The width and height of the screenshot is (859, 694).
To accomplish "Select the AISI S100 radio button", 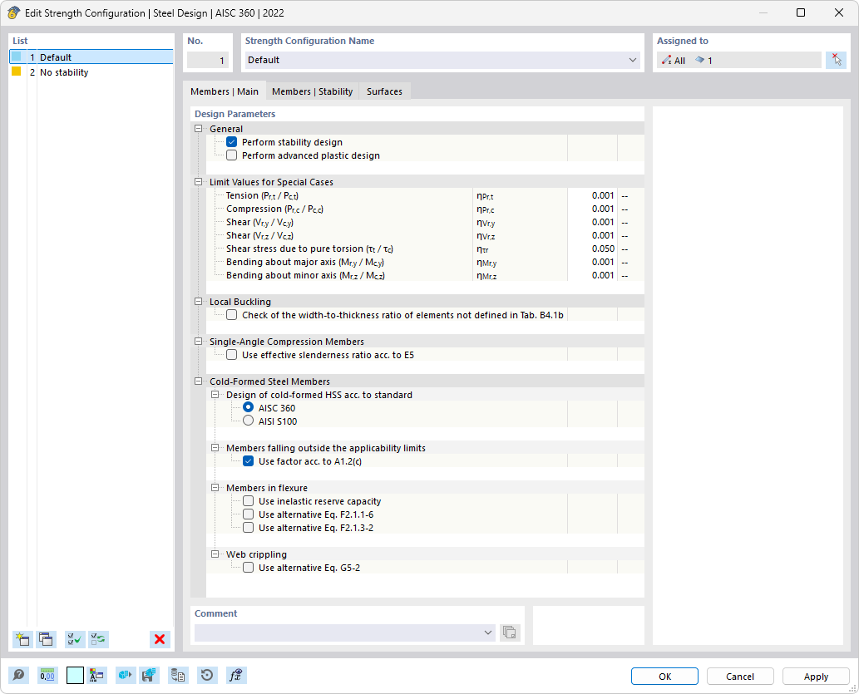I will pyautogui.click(x=248, y=421).
